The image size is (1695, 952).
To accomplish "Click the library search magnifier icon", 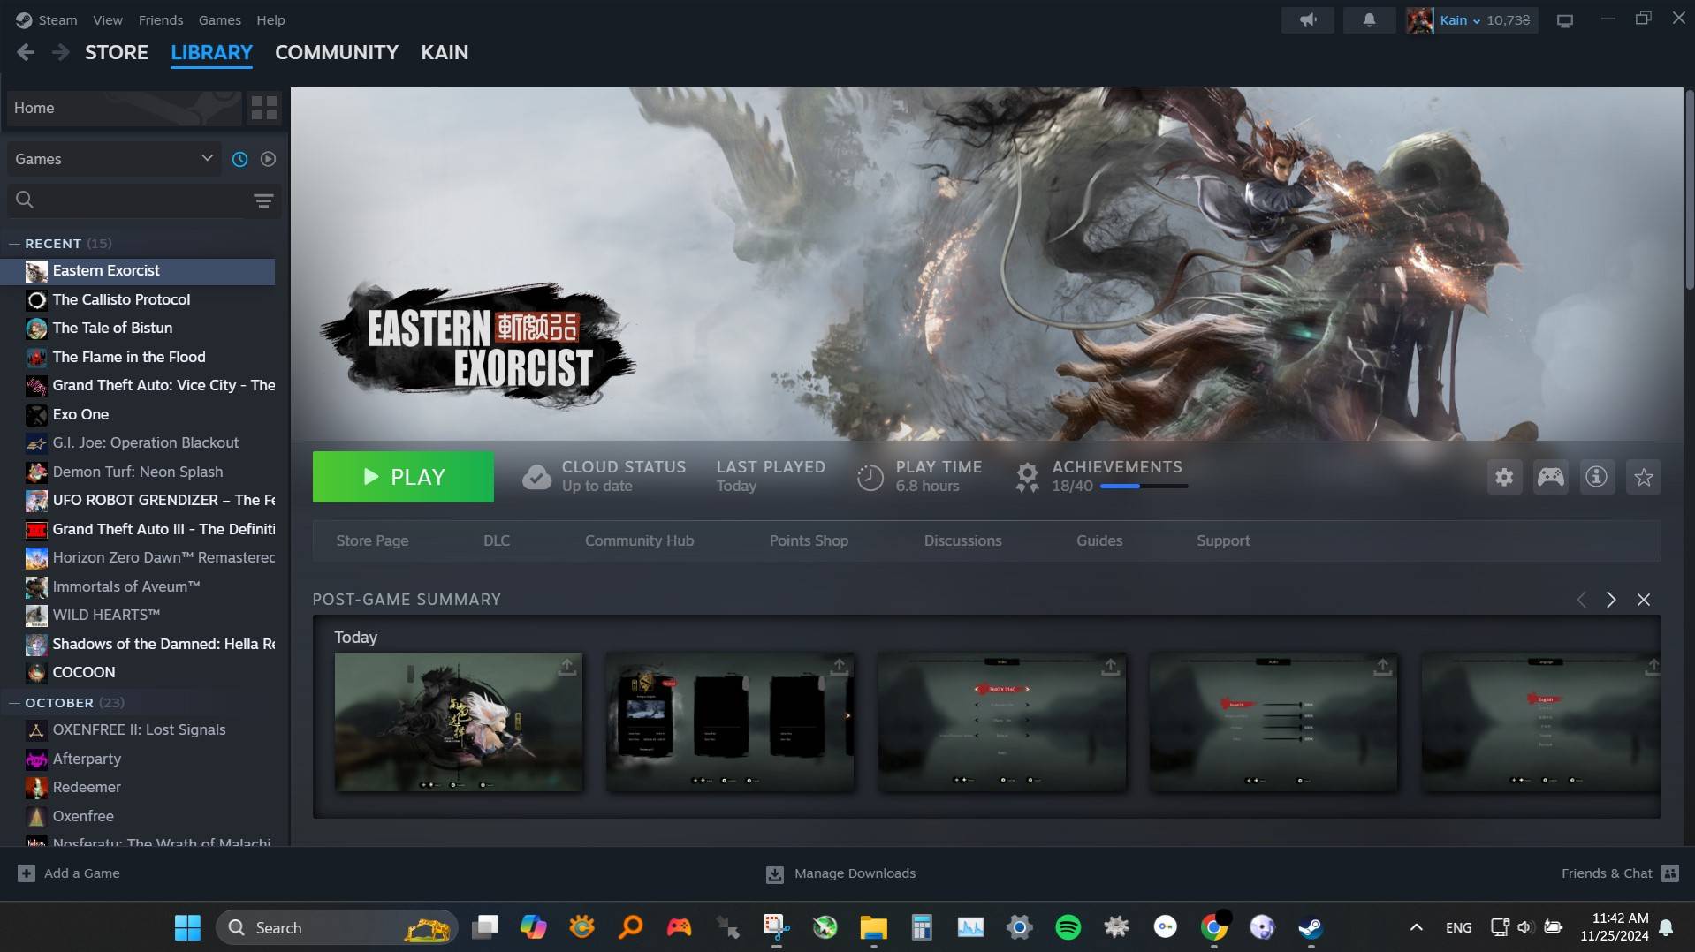I will pos(25,200).
